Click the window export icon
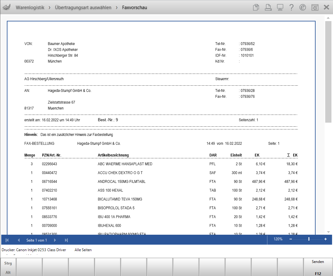The image size is (333, 276). [x=315, y=7]
